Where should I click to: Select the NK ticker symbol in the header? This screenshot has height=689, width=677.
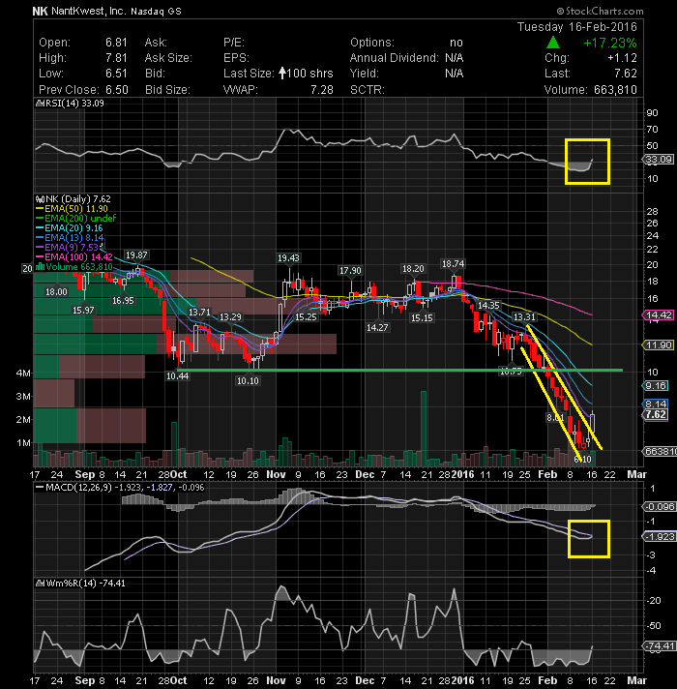click(x=40, y=11)
